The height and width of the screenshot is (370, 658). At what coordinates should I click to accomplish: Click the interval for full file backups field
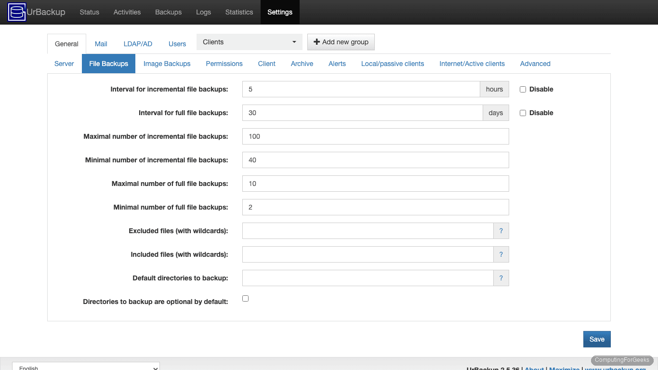(x=360, y=112)
